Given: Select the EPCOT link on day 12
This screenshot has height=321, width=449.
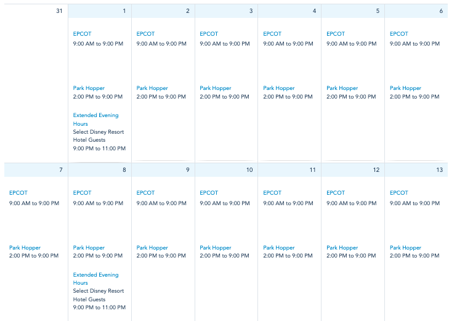Looking at the screenshot, I should [x=336, y=193].
